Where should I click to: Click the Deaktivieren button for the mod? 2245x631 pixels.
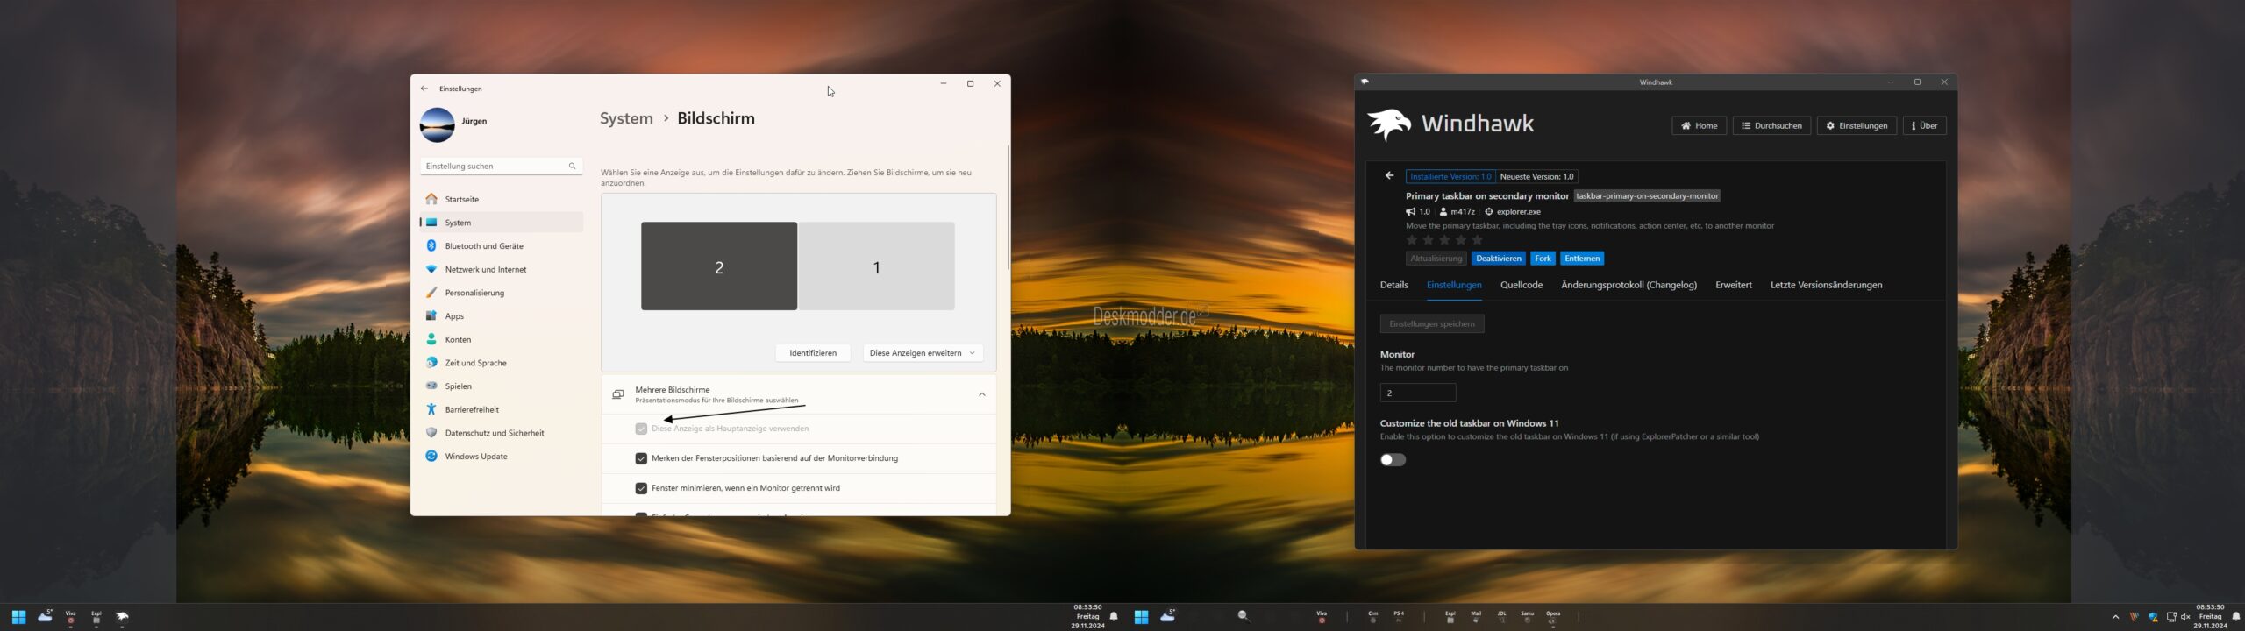click(x=1498, y=259)
